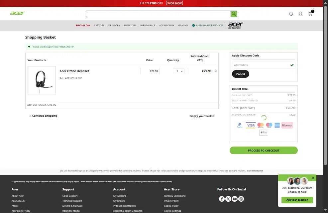The image size is (328, 213).
Task: Click the Total (Incl. VAT) £26.99 value
Action: (290, 108)
